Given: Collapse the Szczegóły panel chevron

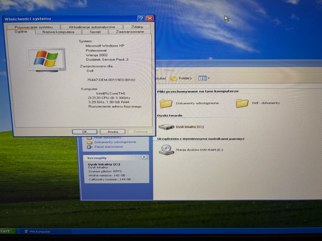Looking at the screenshot, I should coord(144,157).
